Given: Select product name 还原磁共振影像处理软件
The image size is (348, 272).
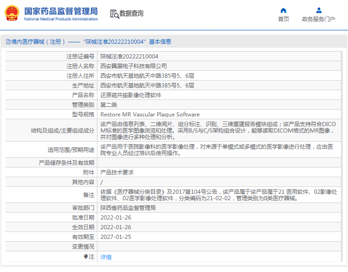Looking at the screenshot, I should coord(131,95).
